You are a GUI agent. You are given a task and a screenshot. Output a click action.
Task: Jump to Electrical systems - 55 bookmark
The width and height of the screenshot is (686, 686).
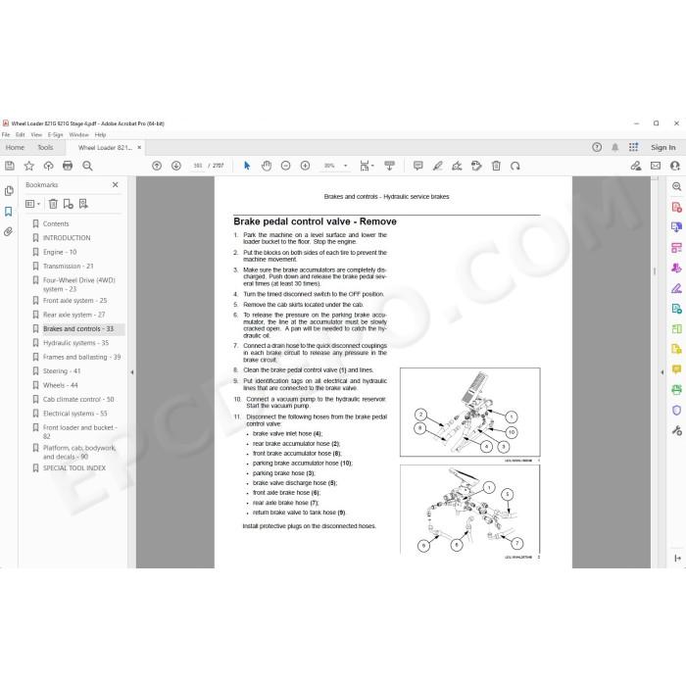point(74,414)
